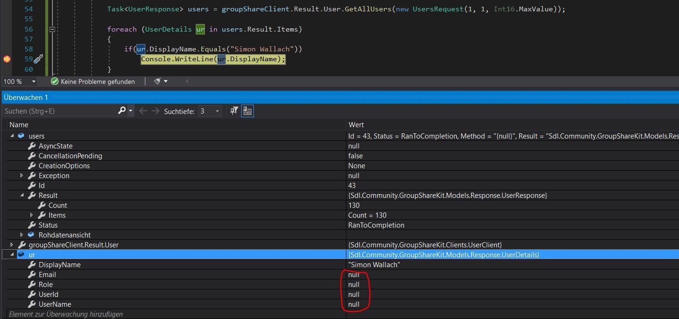
Task: Click the wrench icon beside 'Result'
Action: (32, 196)
